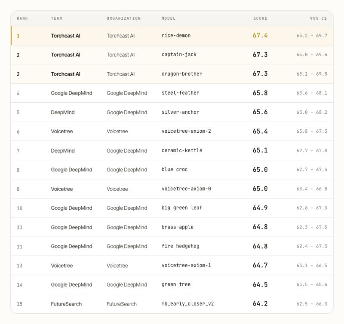Click the confidence interval 65.2 – 69.7
The width and height of the screenshot is (344, 324).
pyautogui.click(x=311, y=36)
